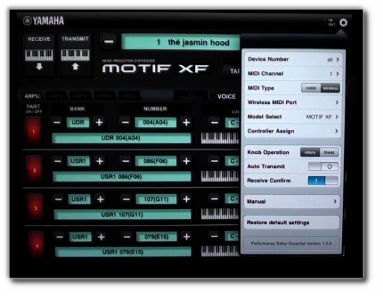Viewport: 383px width, 298px height.
Task: Toggle part 1 on/off red button
Action: [x=33, y=131]
